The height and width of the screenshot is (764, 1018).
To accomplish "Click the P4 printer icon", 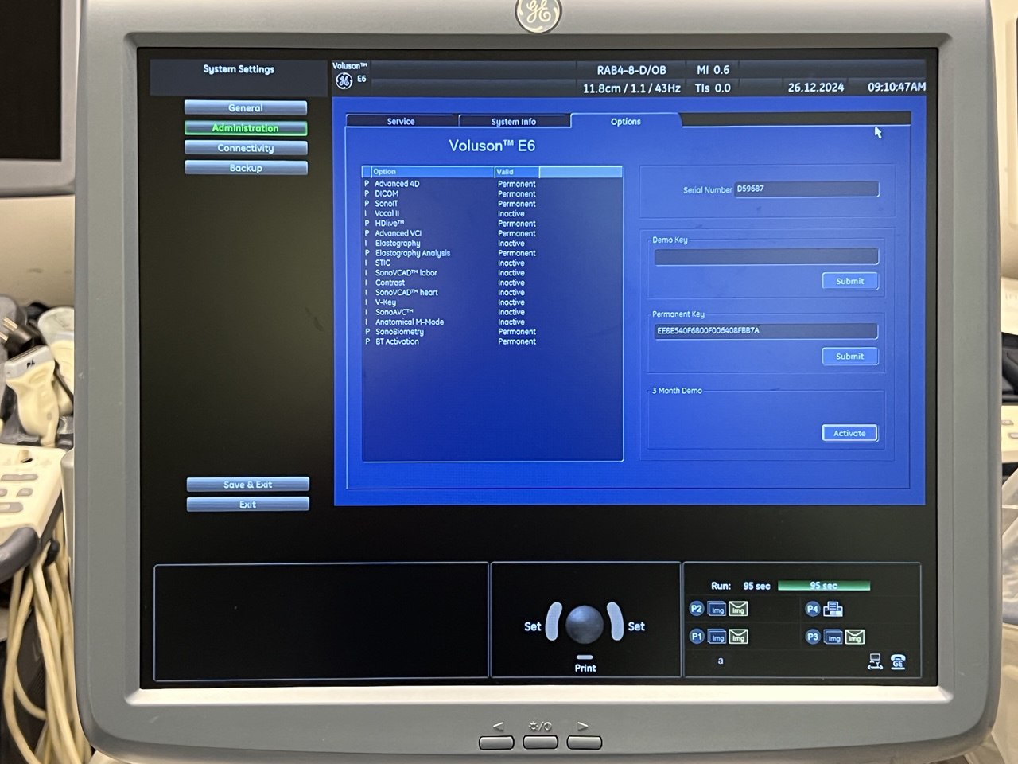I will 833,610.
